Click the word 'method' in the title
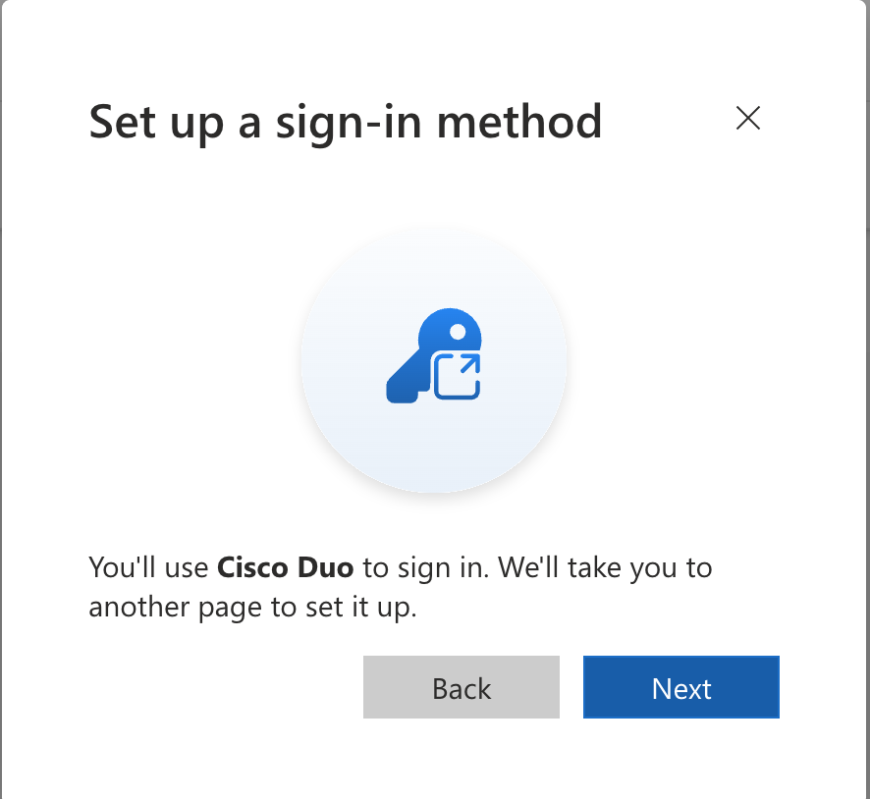This screenshot has width=870, height=799. pyautogui.click(x=519, y=122)
